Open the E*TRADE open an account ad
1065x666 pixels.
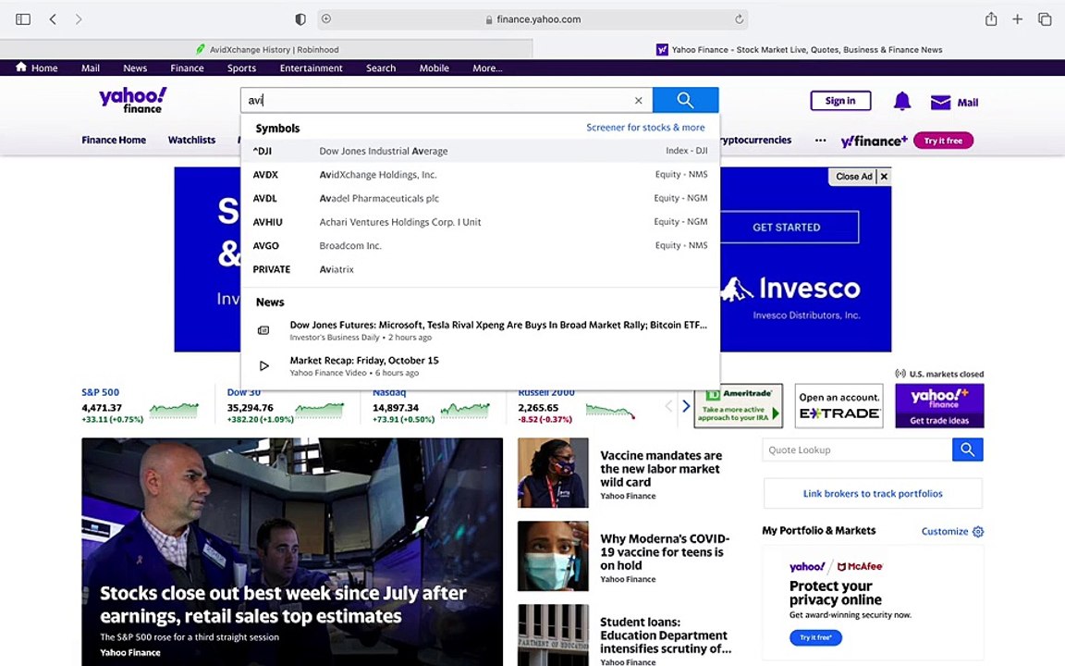[839, 406]
